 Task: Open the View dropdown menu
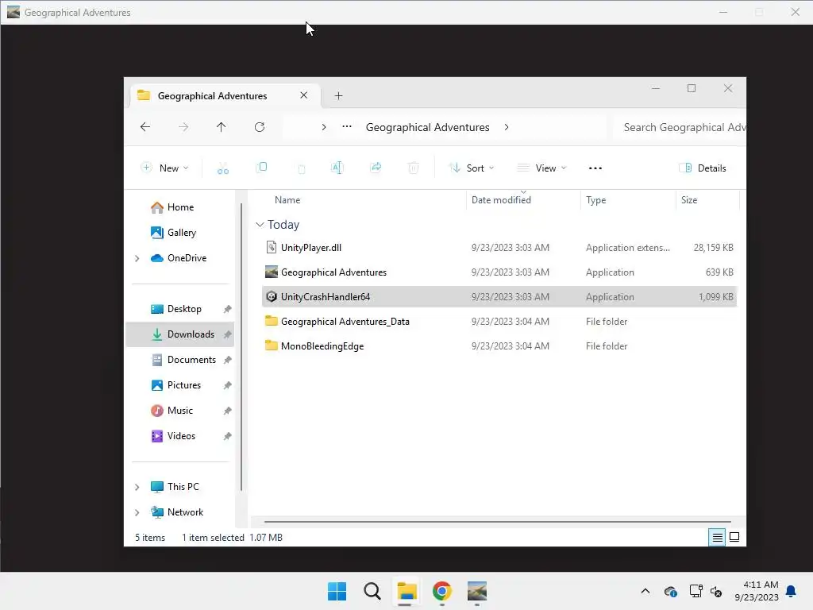point(541,168)
